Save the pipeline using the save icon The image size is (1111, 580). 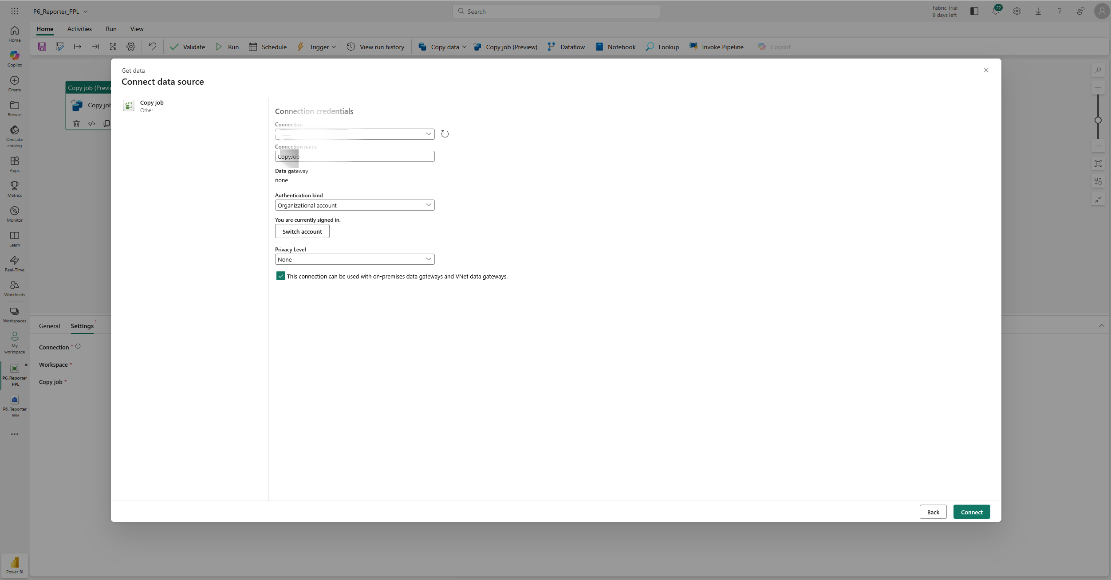pyautogui.click(x=42, y=47)
